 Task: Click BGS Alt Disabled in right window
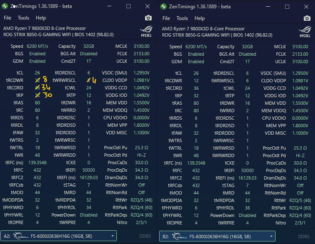(247, 54)
